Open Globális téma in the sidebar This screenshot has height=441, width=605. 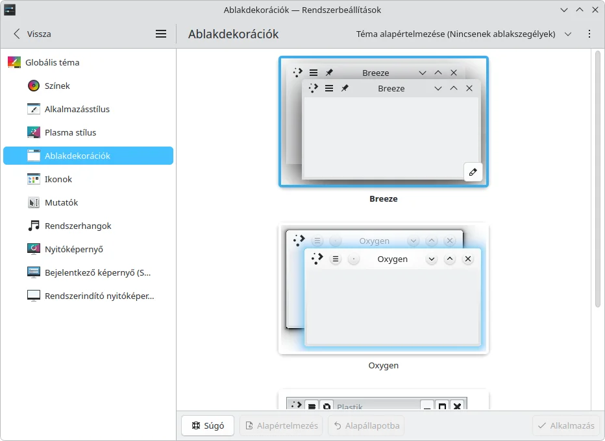pyautogui.click(x=88, y=62)
